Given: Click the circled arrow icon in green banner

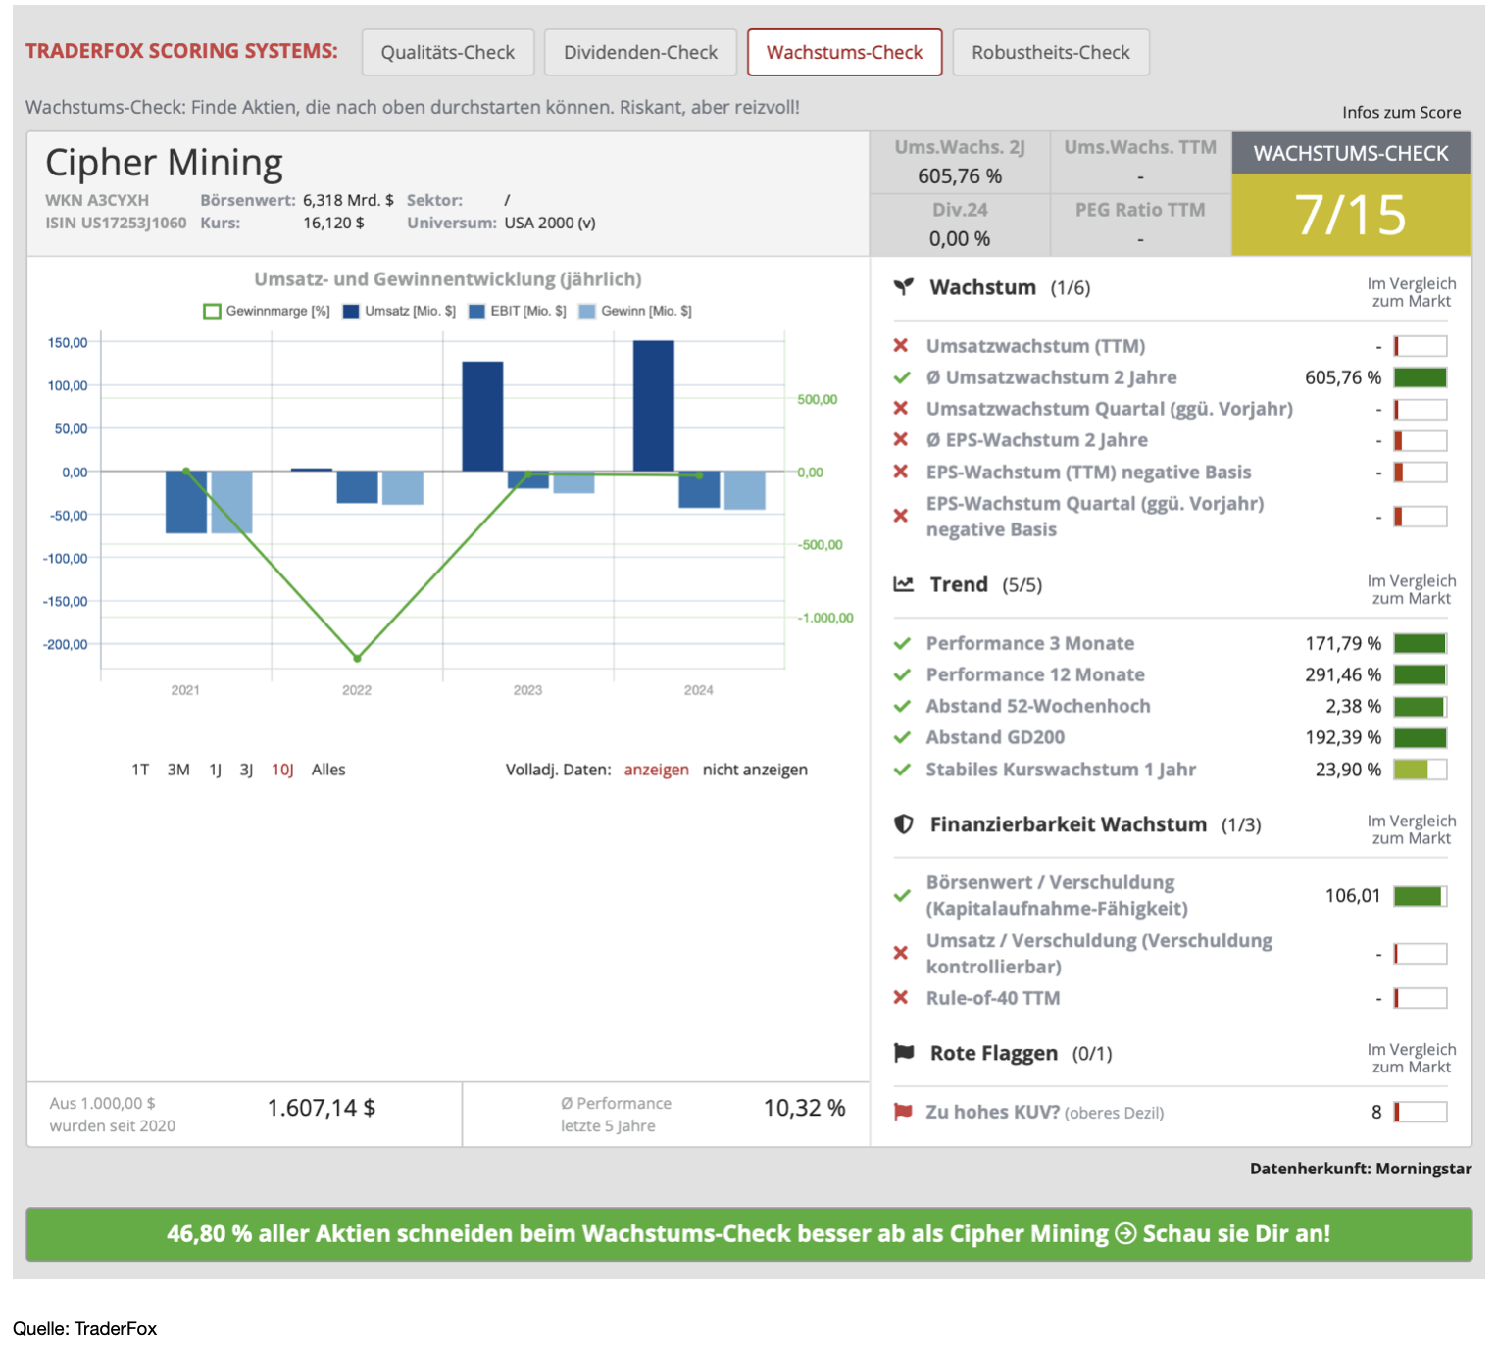Looking at the screenshot, I should 1125,1233.
